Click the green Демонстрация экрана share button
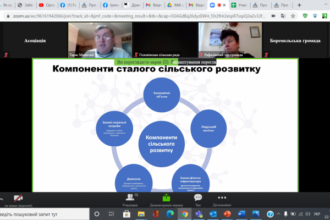 click(166, 199)
